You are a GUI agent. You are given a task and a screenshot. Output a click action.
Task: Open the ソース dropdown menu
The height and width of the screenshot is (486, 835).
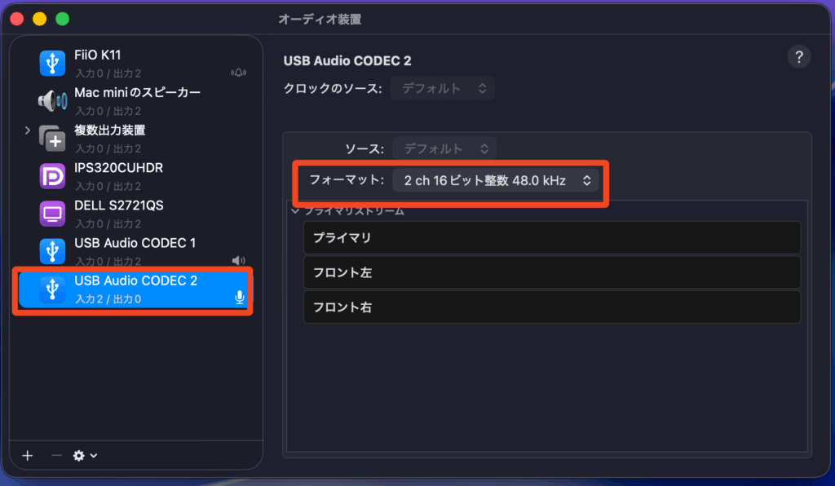click(x=444, y=148)
